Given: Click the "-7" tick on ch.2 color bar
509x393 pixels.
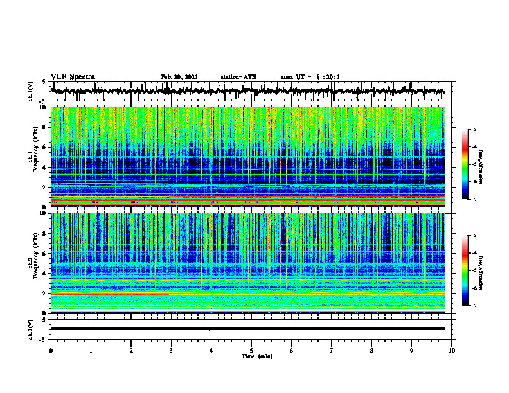Looking at the screenshot, I should pyautogui.click(x=474, y=306).
